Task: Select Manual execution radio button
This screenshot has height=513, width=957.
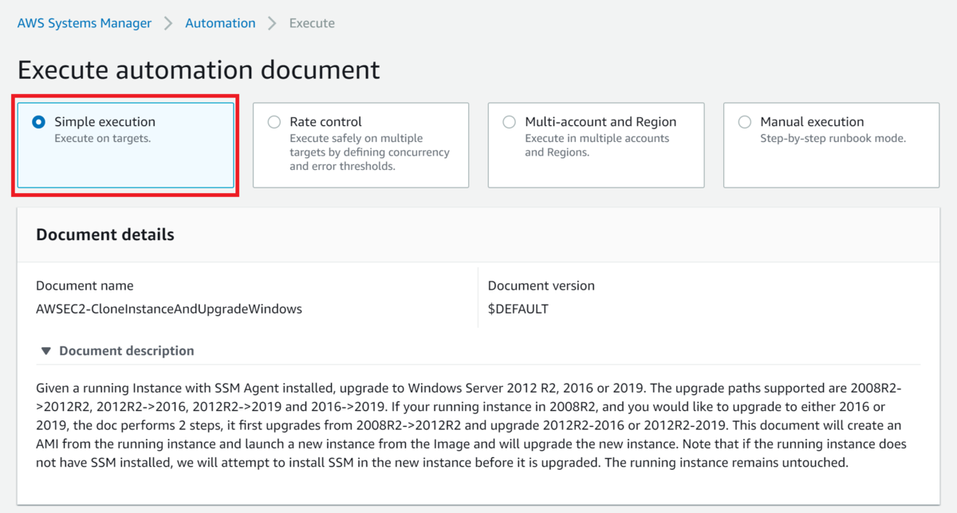Action: point(744,122)
